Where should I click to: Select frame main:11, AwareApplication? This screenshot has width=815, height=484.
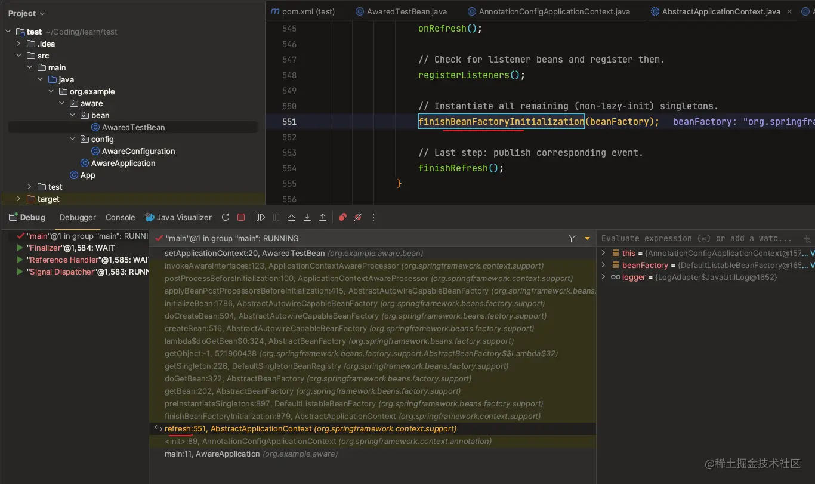click(372, 454)
